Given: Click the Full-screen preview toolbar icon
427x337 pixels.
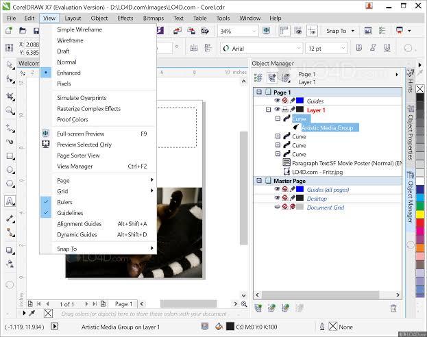Looking at the screenshot, I should [266, 31].
